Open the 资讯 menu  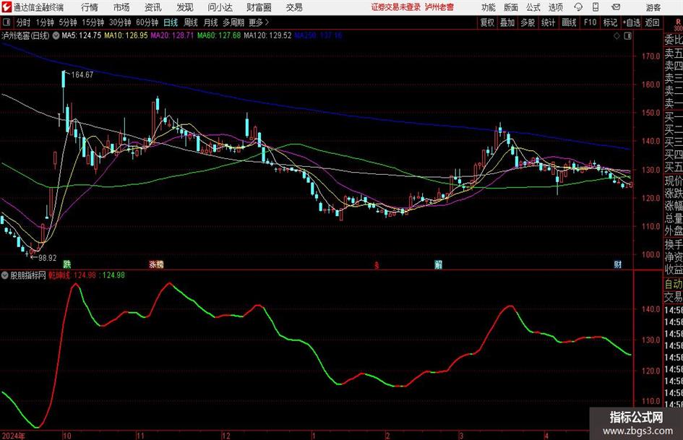153,7
